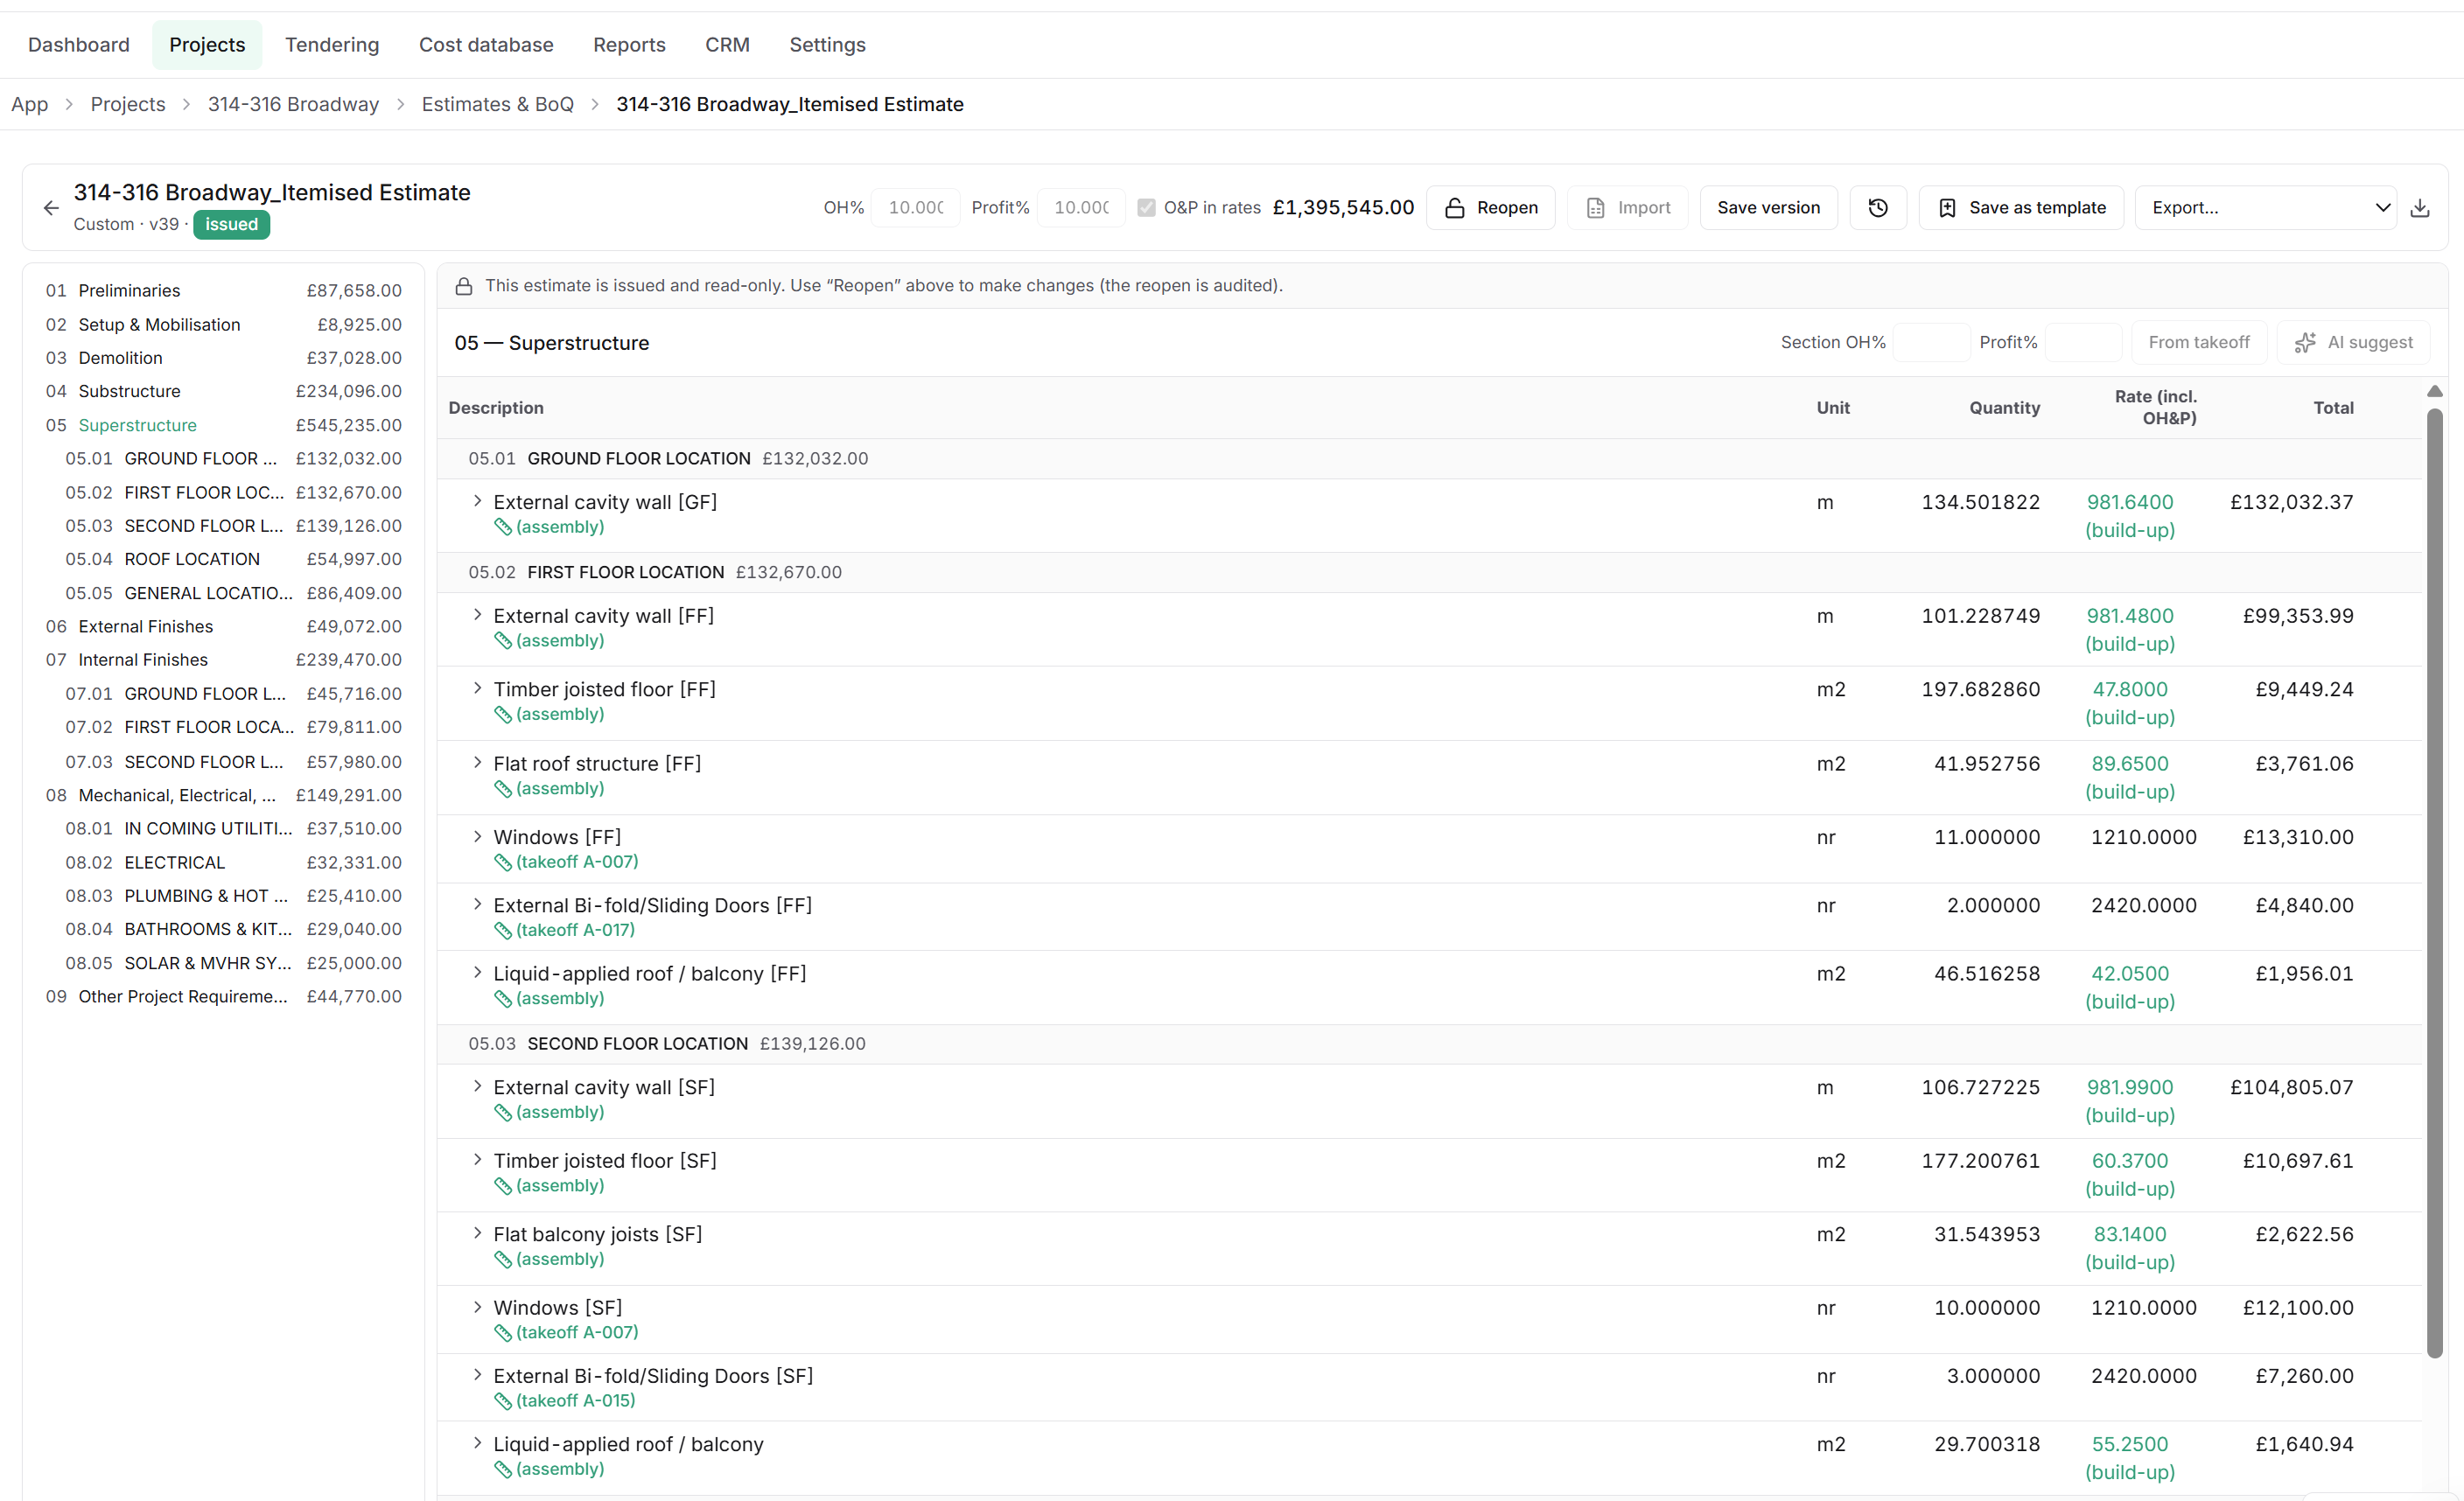2464x1501 pixels.
Task: Click 314-316 Broadway breadcrumb link
Action: [x=293, y=105]
